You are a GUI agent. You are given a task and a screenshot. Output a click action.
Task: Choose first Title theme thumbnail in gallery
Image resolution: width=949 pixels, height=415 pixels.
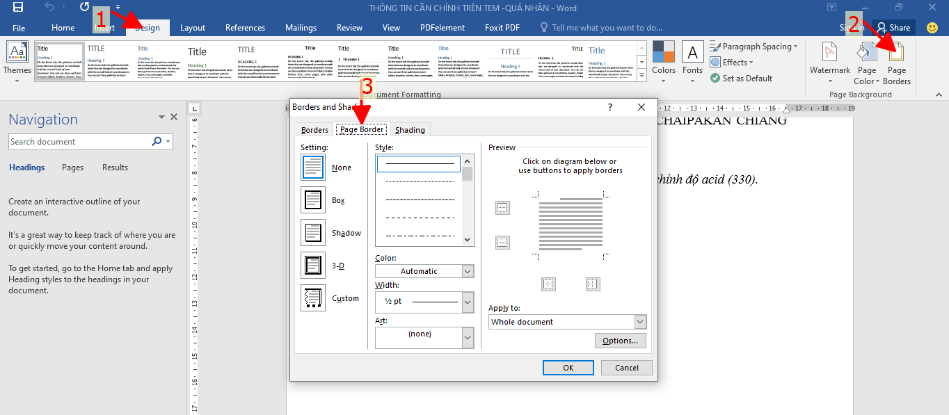(60, 61)
